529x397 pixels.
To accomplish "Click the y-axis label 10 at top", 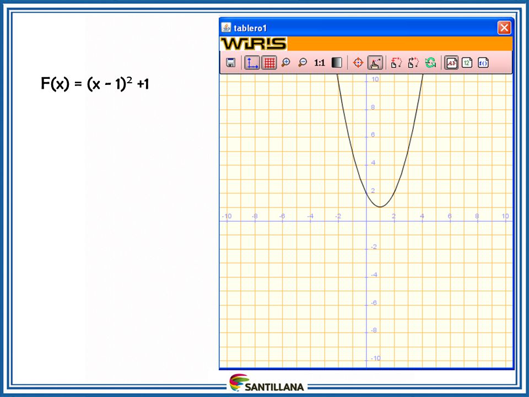I will coord(375,79).
